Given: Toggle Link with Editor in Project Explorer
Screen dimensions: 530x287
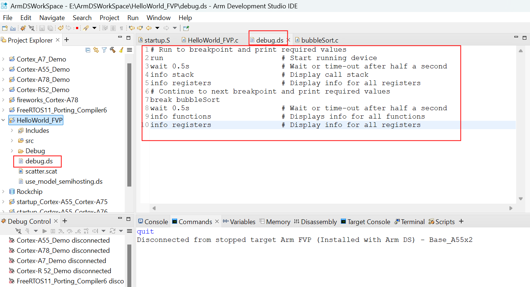Looking at the screenshot, I should [96, 50].
